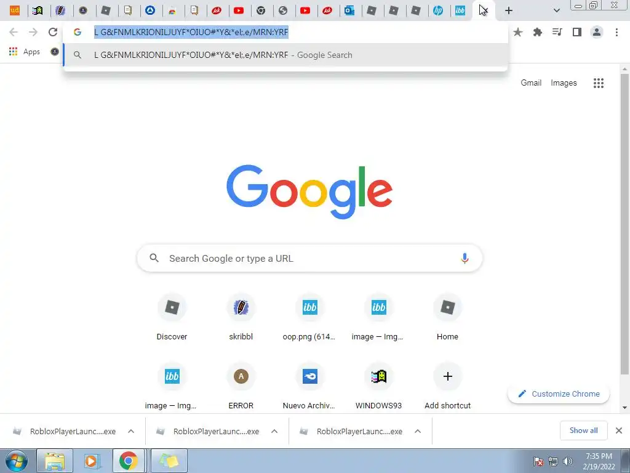Open the media controls icon in toolbar

point(557,32)
